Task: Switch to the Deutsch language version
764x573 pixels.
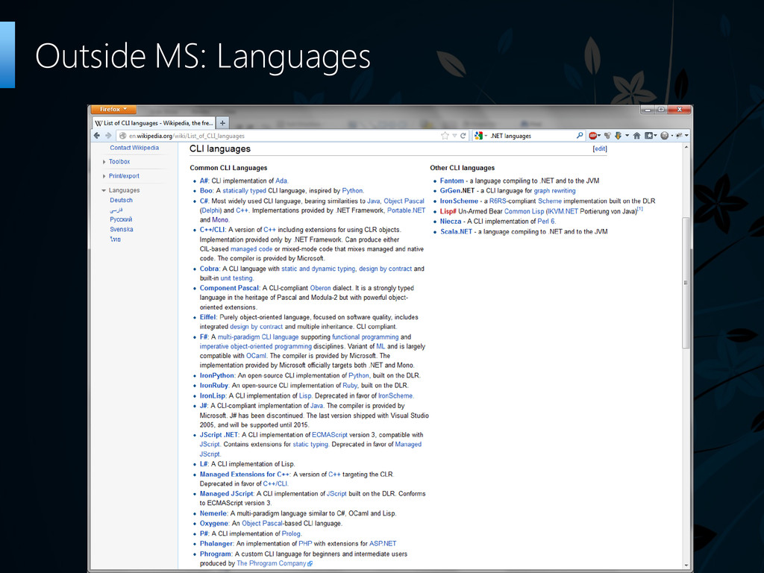Action: pos(121,200)
